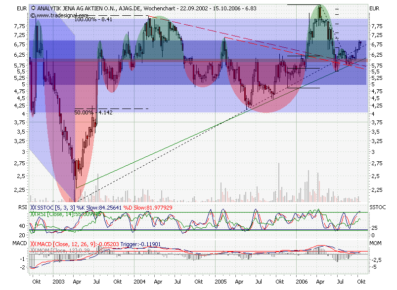This screenshot has width=397, height=290.
Task: Click the MACD indicator legend icon
Action: point(33,244)
